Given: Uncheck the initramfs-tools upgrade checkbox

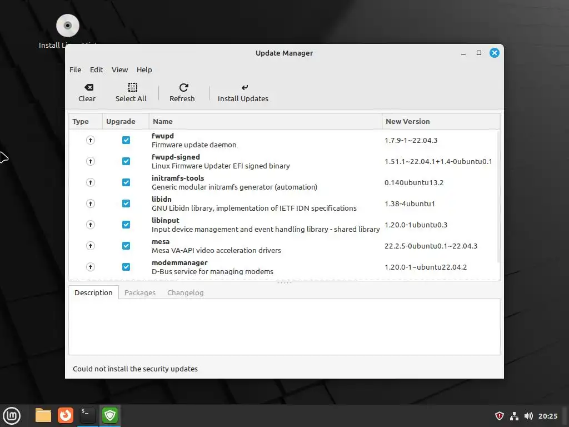Looking at the screenshot, I should tap(126, 182).
